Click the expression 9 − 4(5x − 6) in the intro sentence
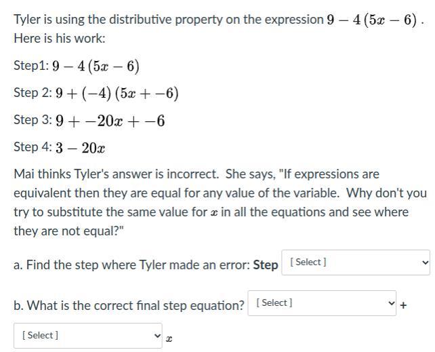 tap(372, 20)
